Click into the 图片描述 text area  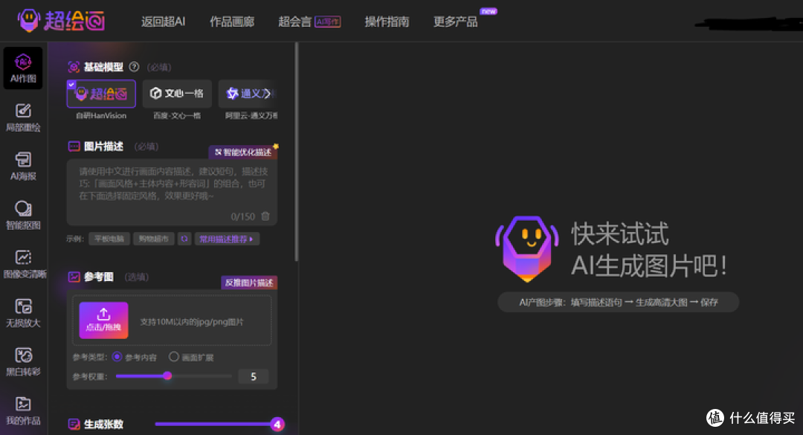click(x=172, y=192)
